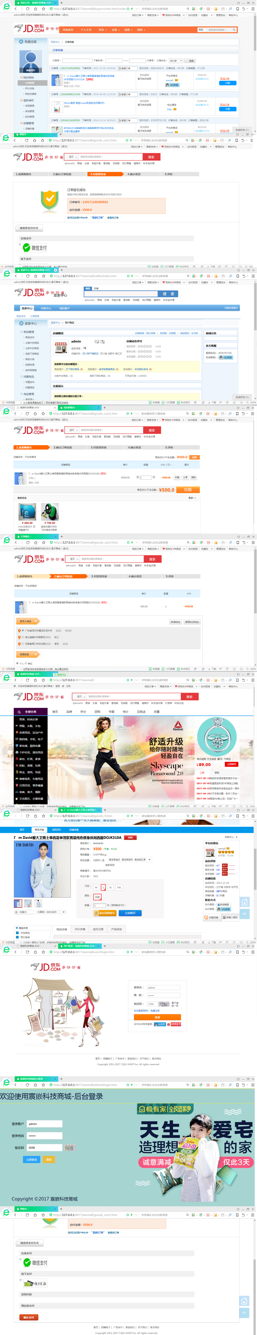Screen dimensions: 257x1335
Task: Open the 品牌 menu on homepage nav
Action: coord(69,711)
